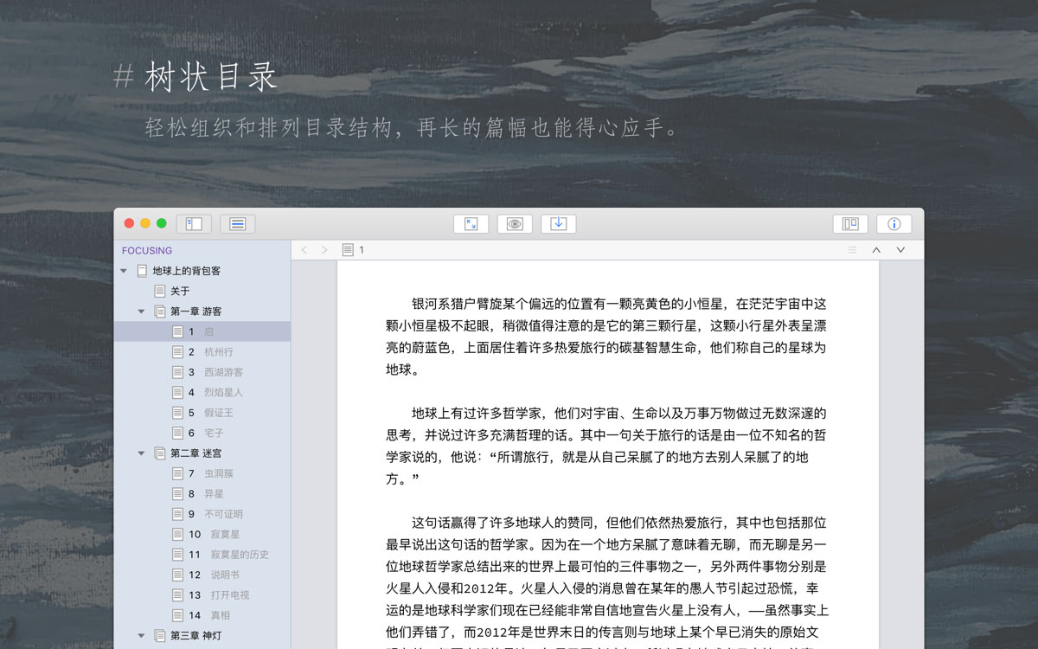Click the group icon of 第一章 游客
The image size is (1038, 649).
pos(159,312)
